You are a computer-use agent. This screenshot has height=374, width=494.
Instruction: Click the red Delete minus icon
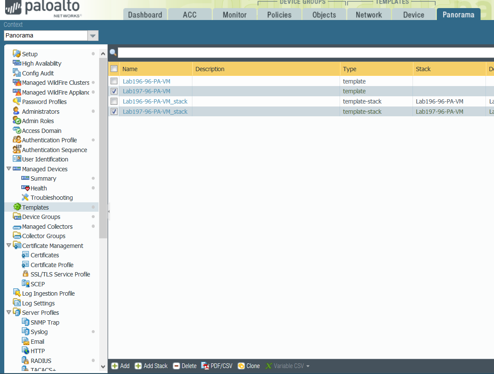pos(176,366)
